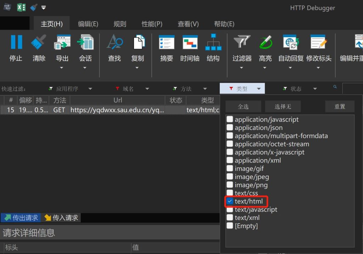363x254 pixels.
Task: Select the GET request row 15
Action: 106,110
